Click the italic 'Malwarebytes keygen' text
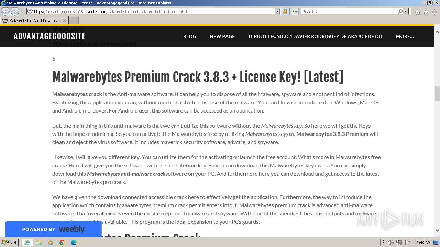 (x=270, y=134)
